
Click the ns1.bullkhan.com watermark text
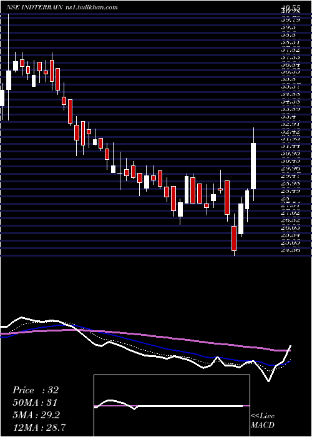[91, 7]
